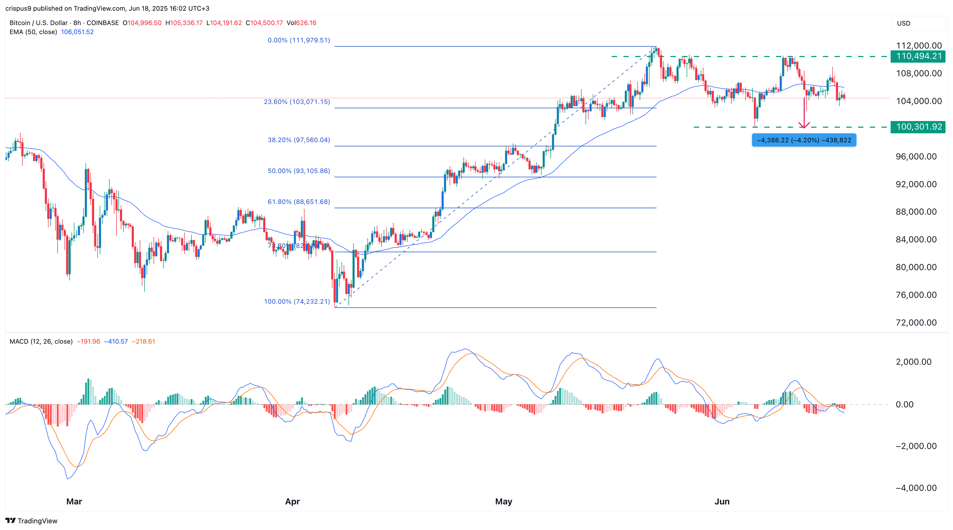The image size is (953, 530).
Task: Click the green 100,301.92 price label
Action: point(918,127)
